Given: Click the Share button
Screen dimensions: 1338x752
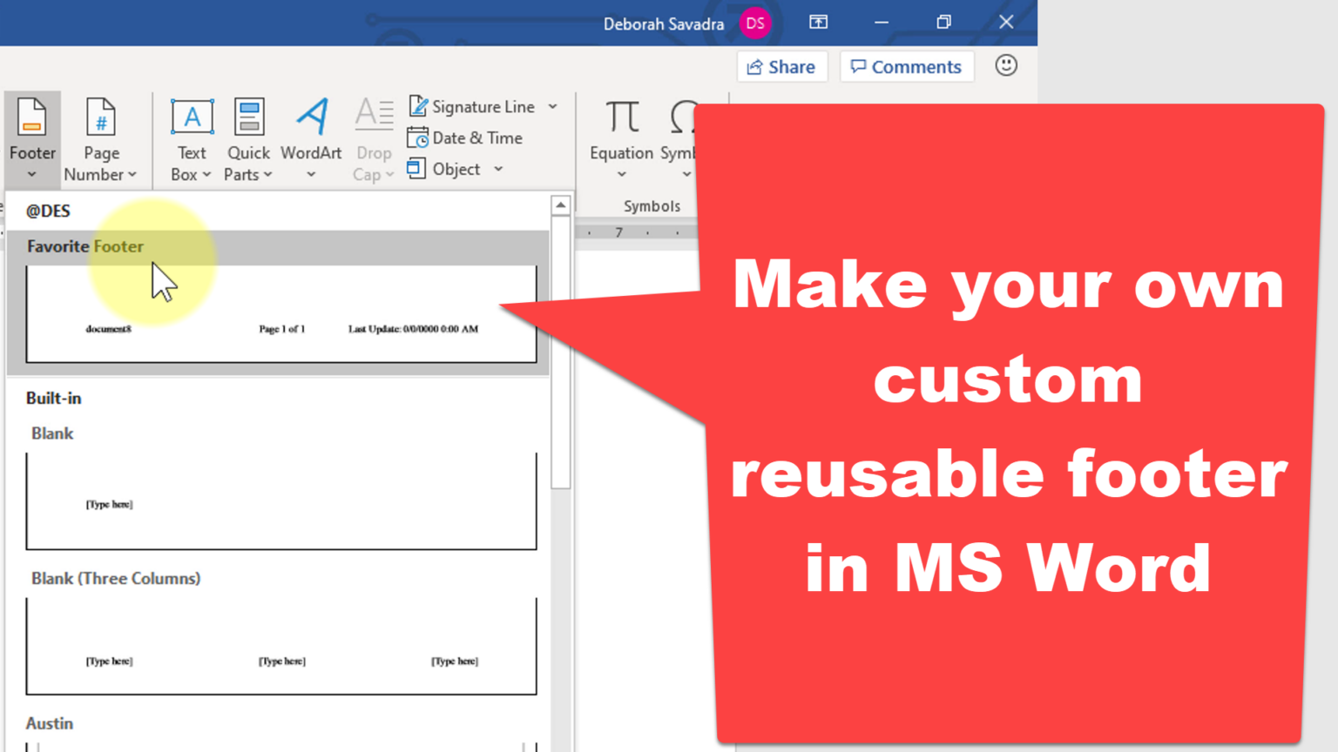Looking at the screenshot, I should (781, 66).
